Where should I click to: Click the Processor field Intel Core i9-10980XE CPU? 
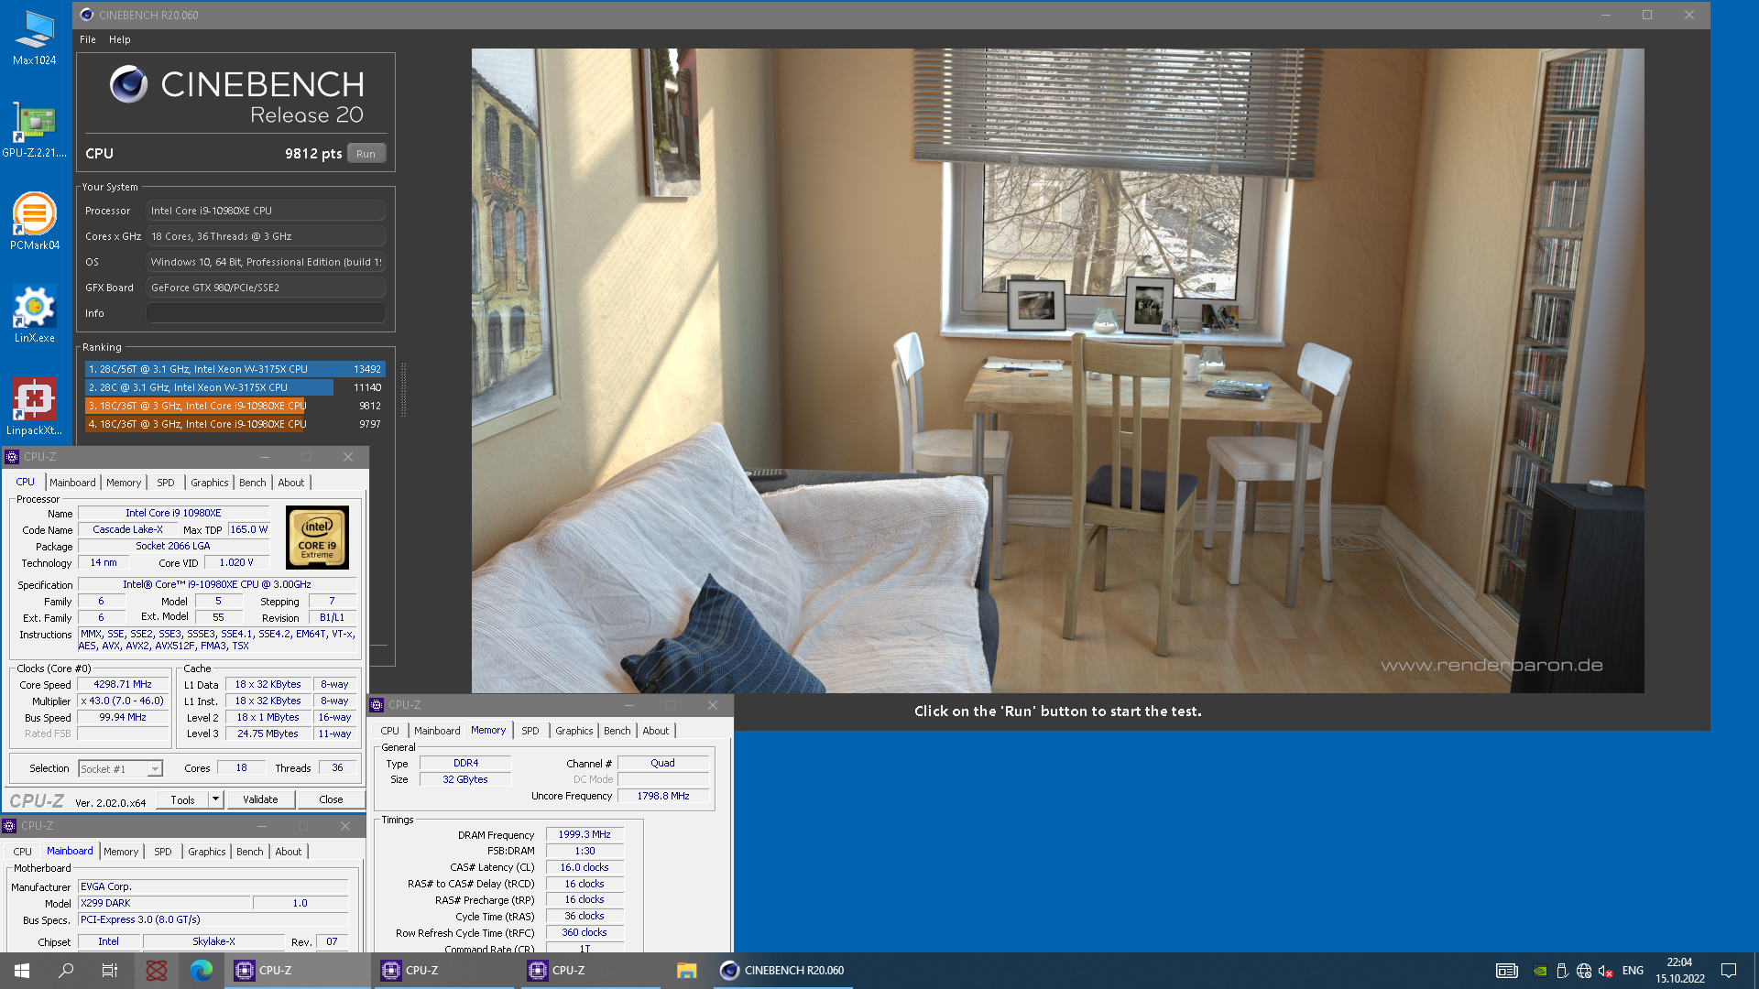[x=266, y=211]
